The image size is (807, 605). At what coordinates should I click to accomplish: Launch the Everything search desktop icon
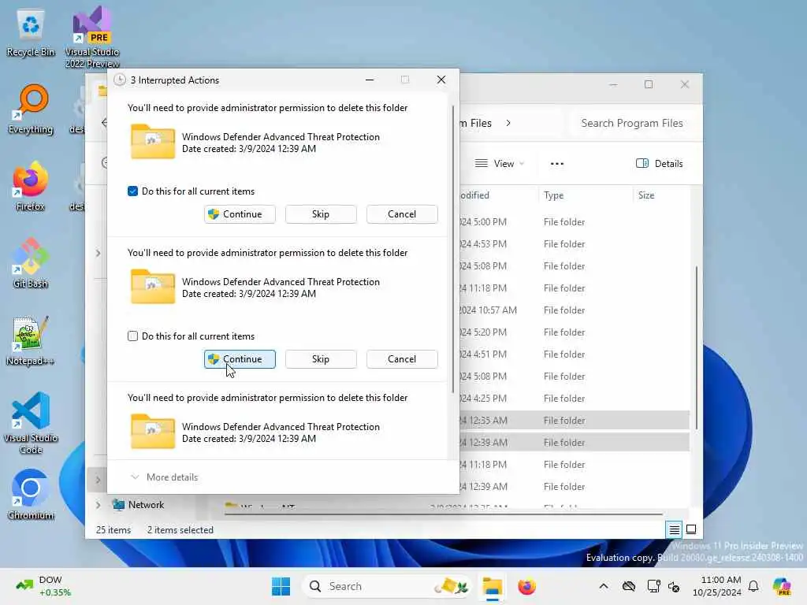(x=31, y=109)
